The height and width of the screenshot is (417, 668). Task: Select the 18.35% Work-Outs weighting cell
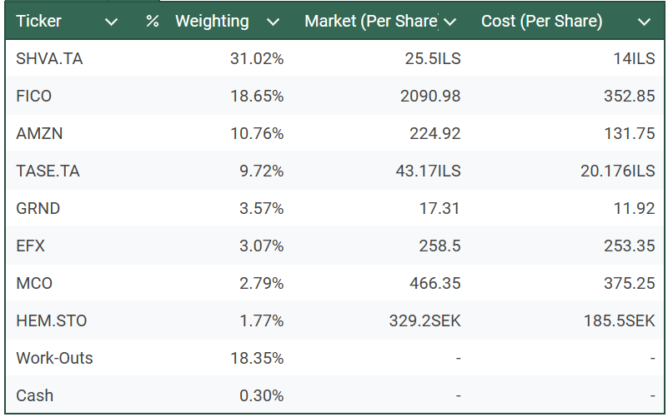click(257, 358)
